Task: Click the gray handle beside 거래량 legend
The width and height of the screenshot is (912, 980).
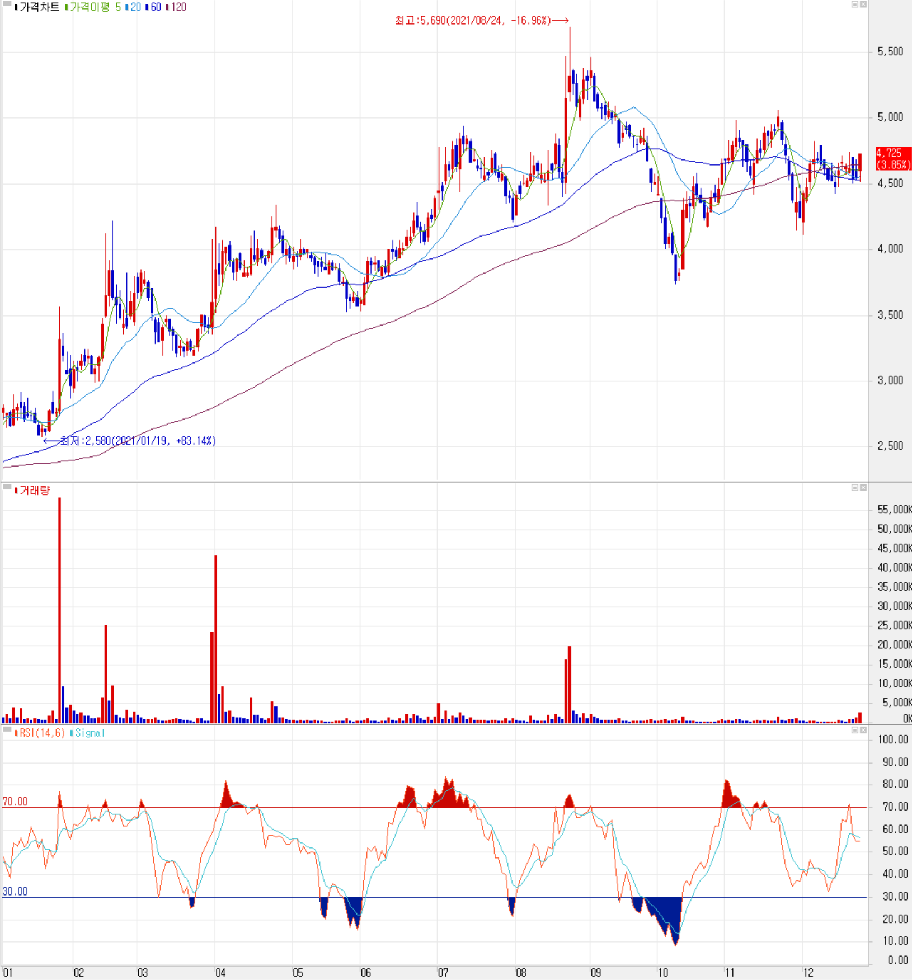Action: tap(7, 487)
